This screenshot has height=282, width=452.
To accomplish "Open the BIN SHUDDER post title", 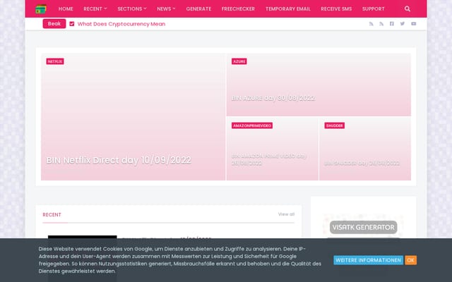I will (x=362, y=163).
